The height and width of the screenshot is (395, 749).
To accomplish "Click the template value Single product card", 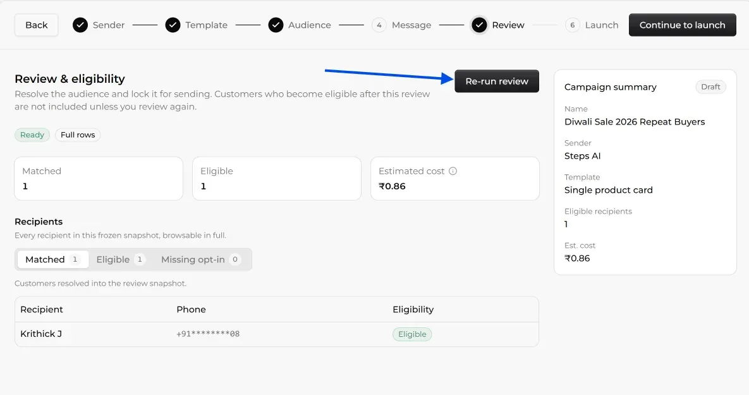I will (x=609, y=190).
